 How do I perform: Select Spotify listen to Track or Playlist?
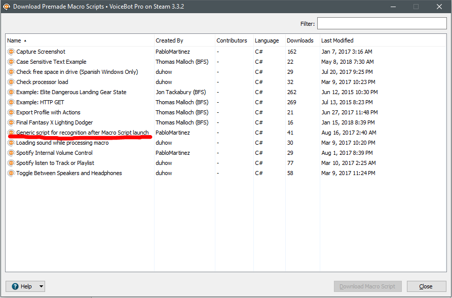click(55, 163)
